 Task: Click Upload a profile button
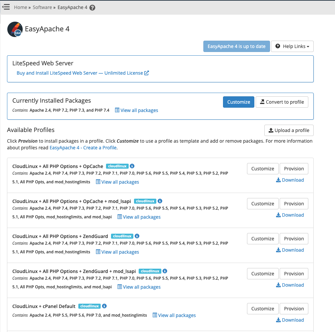pyautogui.click(x=289, y=130)
